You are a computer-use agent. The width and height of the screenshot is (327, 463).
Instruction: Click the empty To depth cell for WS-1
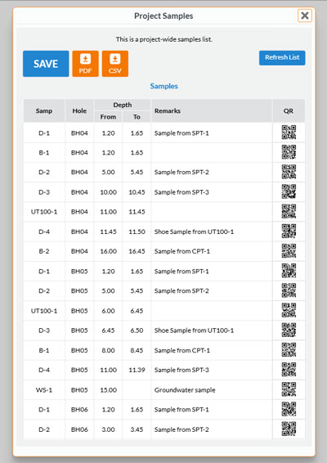(x=137, y=389)
